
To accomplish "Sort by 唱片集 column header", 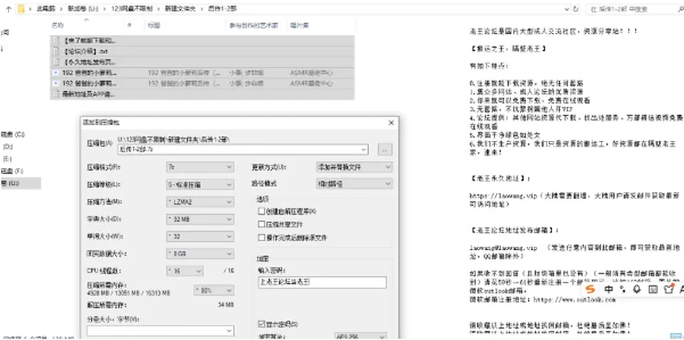I will coord(299,25).
